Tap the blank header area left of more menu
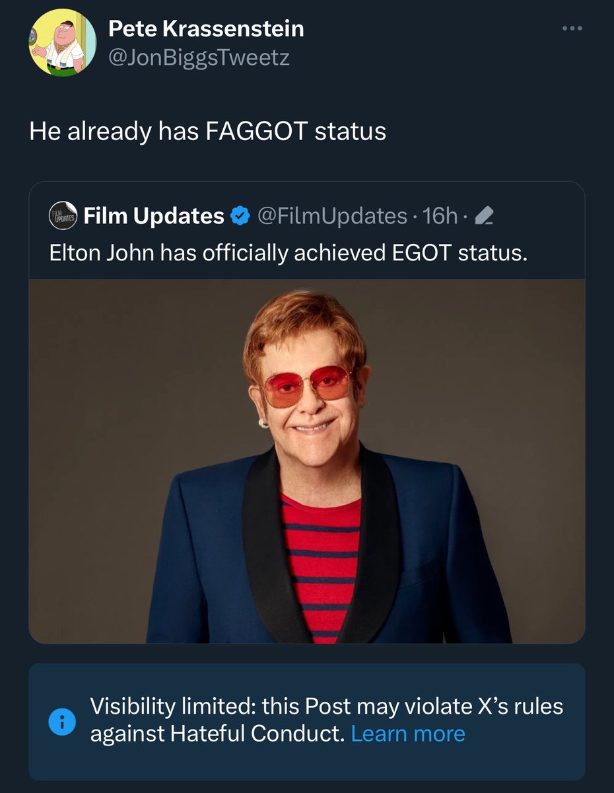 coord(429,43)
